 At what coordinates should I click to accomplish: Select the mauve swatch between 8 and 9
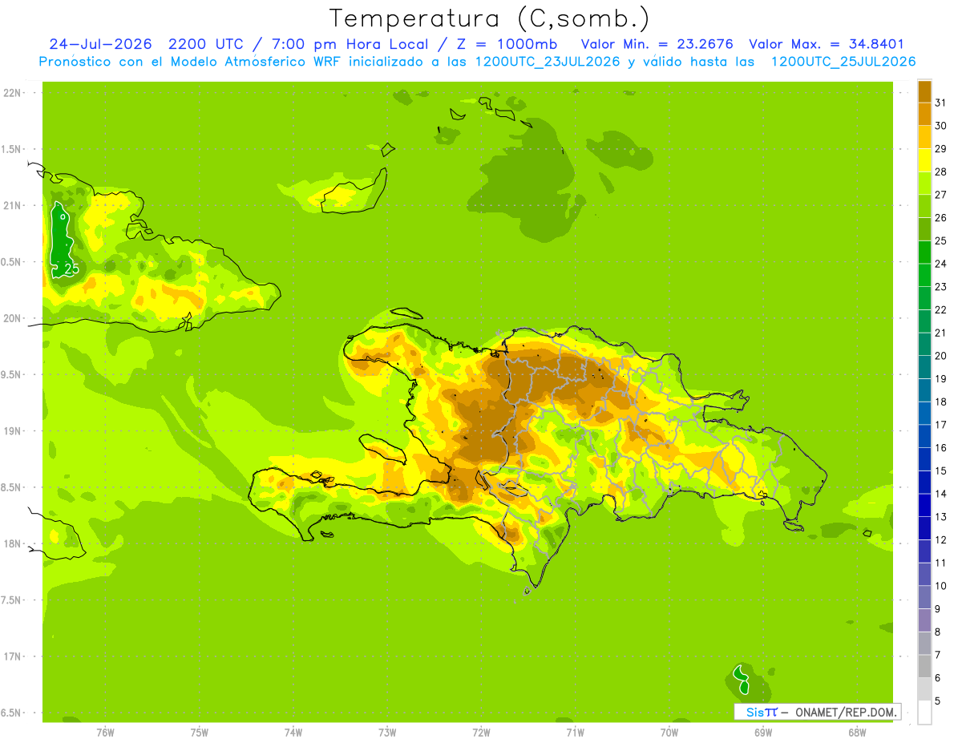(x=924, y=620)
